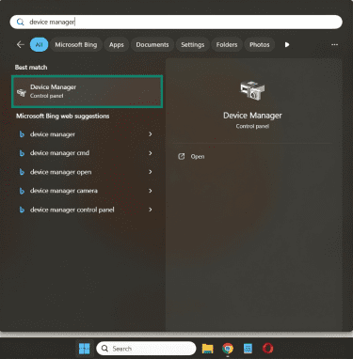Click Open link in preview pane
The width and height of the screenshot is (353, 359).
point(198,156)
